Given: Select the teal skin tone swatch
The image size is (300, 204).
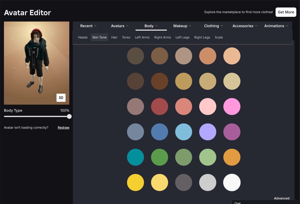Looking at the screenshot, I should click(135, 157).
